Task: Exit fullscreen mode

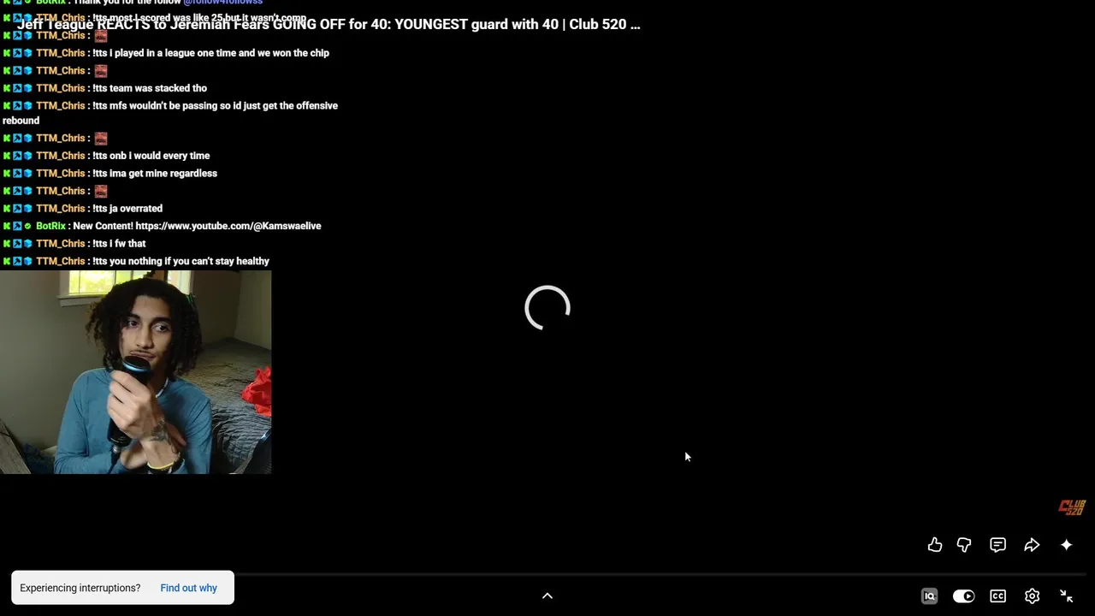Action: tap(1066, 596)
